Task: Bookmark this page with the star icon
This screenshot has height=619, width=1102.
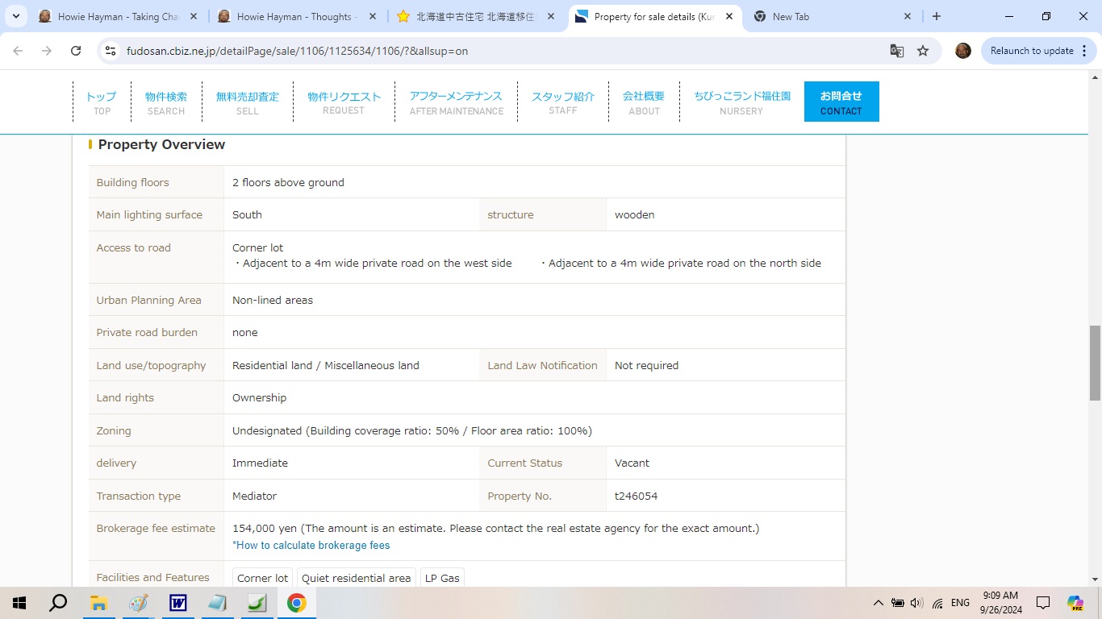Action: click(x=923, y=51)
